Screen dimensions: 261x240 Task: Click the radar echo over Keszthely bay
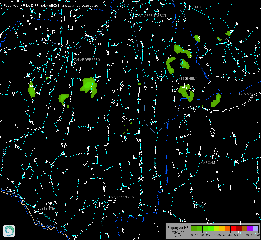tap(186, 93)
